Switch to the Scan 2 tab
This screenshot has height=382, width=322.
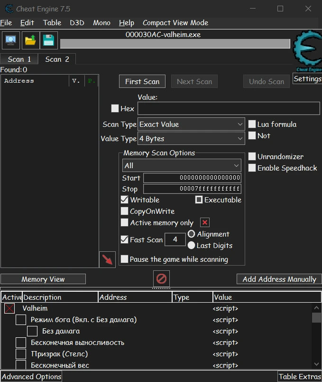pos(57,59)
